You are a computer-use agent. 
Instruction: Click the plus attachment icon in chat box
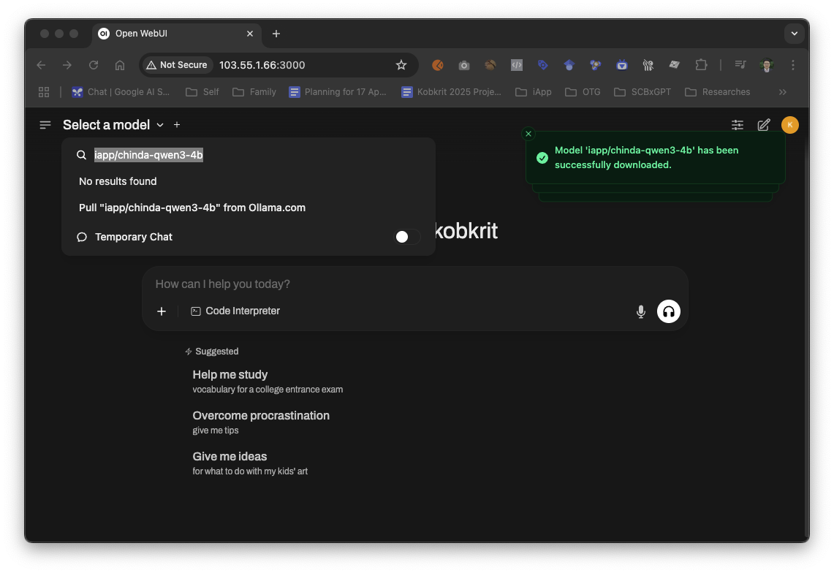(162, 311)
